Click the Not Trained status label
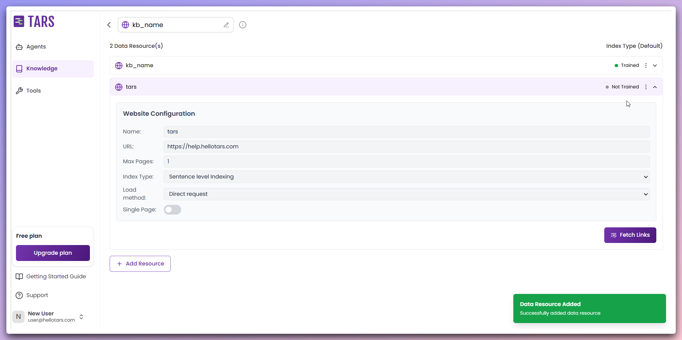Image resolution: width=682 pixels, height=340 pixels. (625, 87)
